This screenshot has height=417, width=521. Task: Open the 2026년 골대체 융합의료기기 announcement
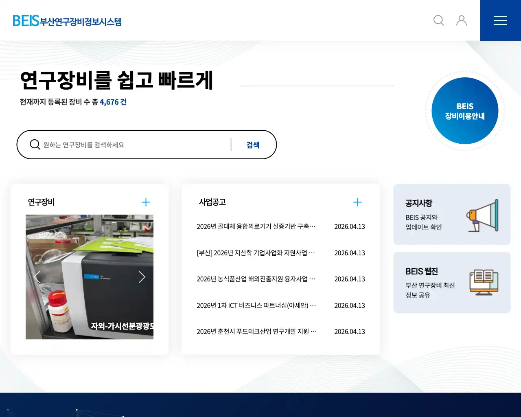pyautogui.click(x=256, y=227)
